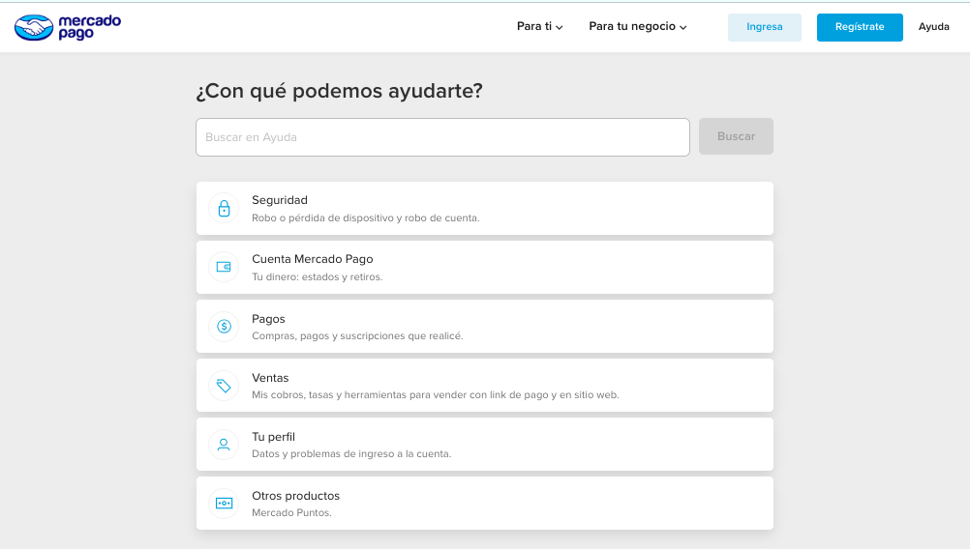Click text 'Compras, pagos y suscripciones que realicé.'

(x=357, y=336)
